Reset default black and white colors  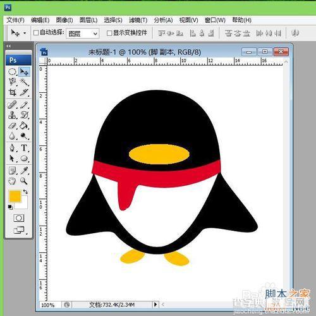(x=10, y=207)
